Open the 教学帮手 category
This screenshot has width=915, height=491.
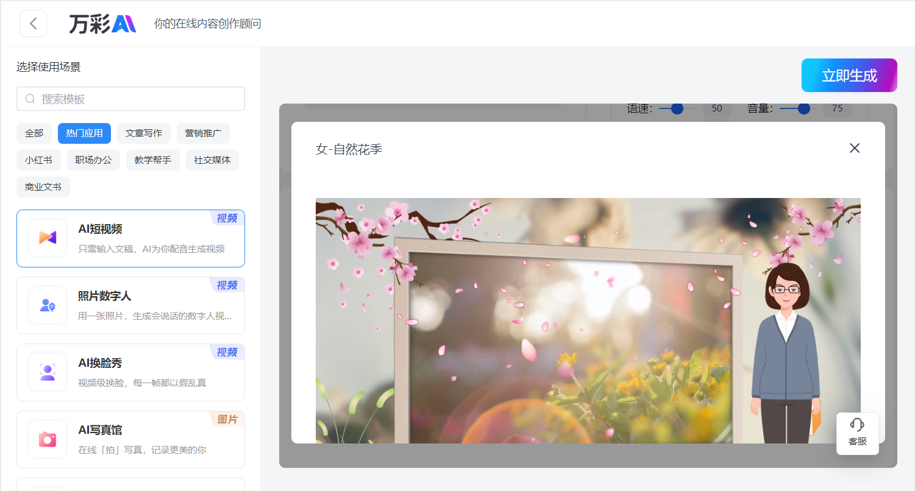pyautogui.click(x=153, y=160)
